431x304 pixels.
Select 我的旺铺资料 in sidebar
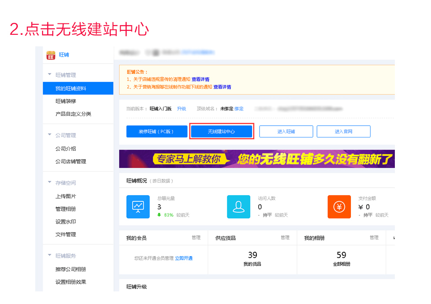[78, 88]
